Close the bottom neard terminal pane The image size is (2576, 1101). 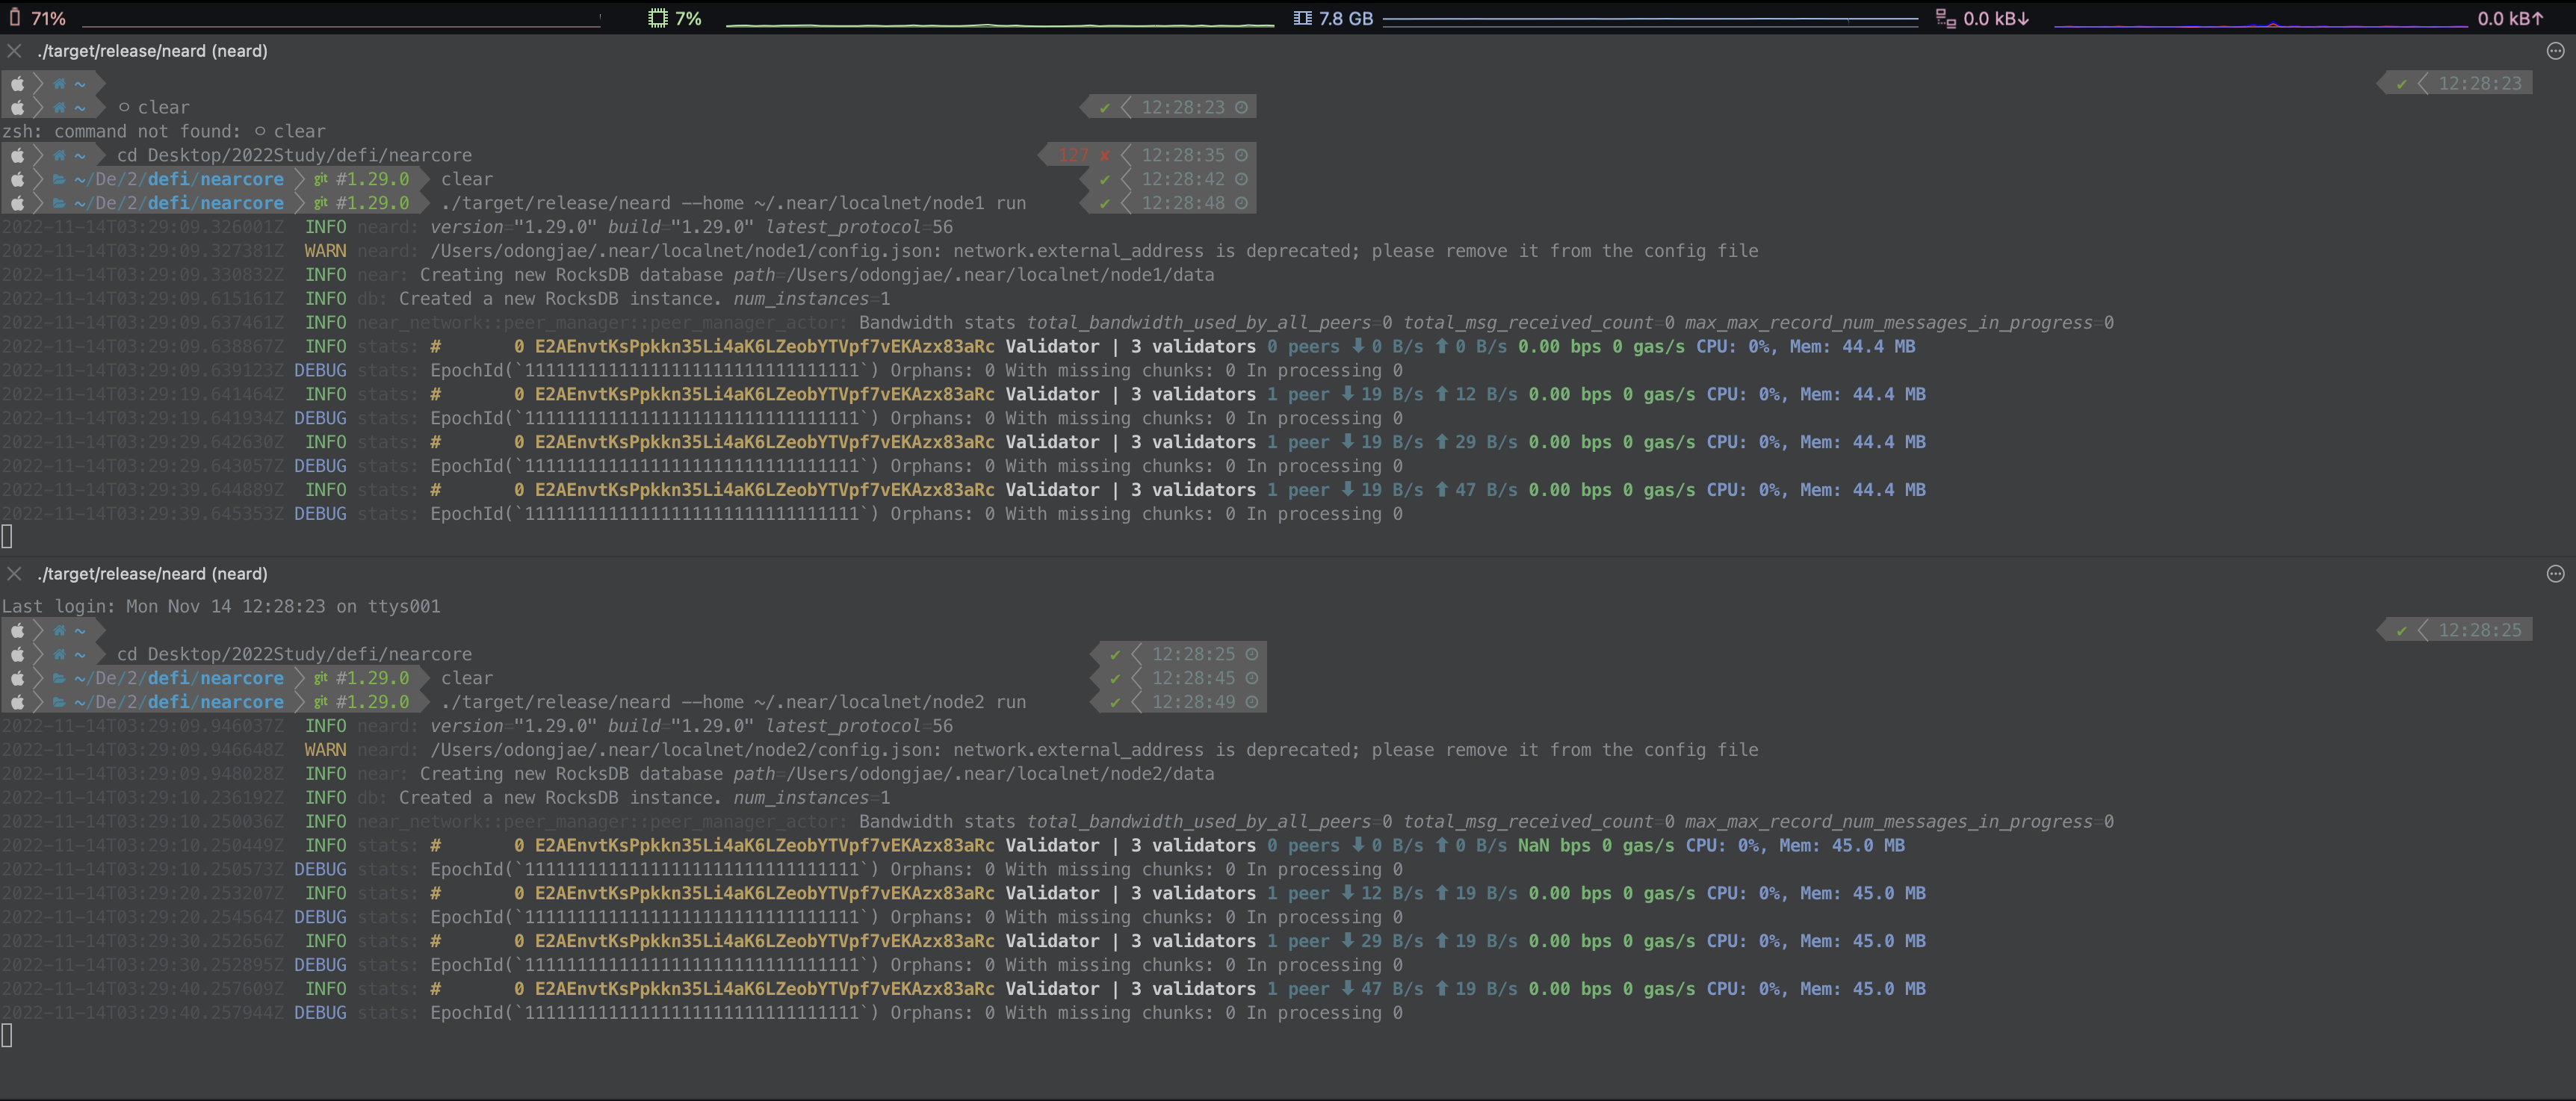point(14,574)
